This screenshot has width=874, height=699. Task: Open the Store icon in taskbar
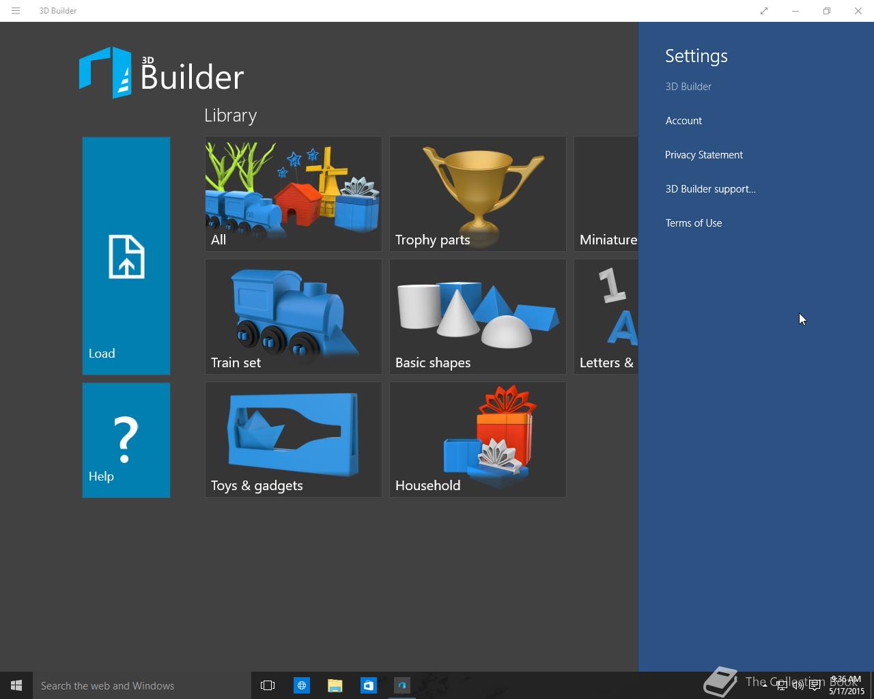368,685
